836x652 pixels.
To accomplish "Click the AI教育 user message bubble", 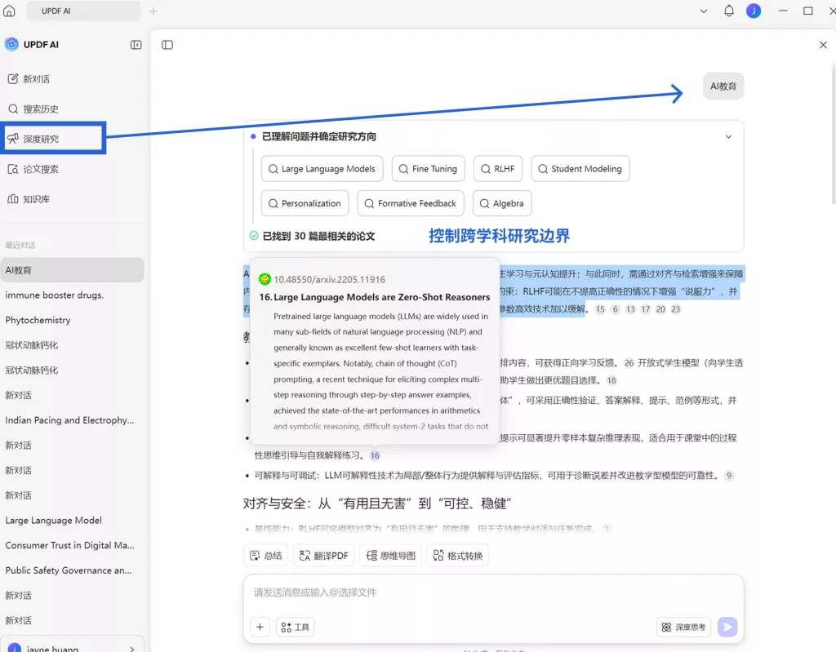I will (x=723, y=86).
